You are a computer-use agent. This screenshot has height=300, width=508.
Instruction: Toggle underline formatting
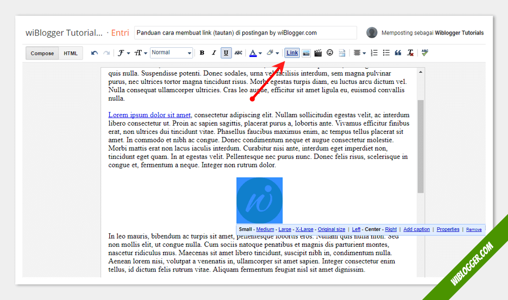(226, 53)
